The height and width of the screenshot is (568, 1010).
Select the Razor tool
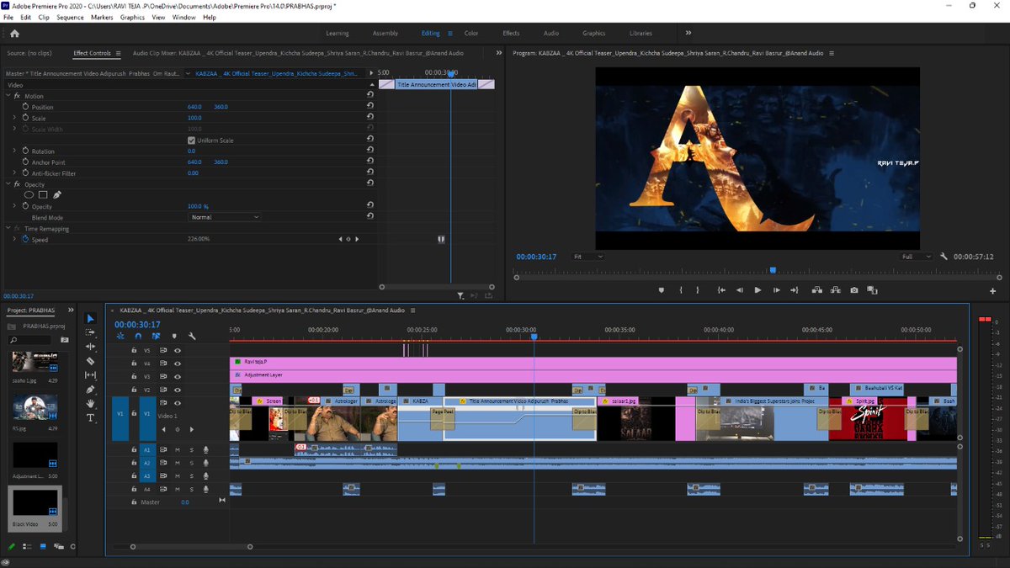pyautogui.click(x=91, y=361)
